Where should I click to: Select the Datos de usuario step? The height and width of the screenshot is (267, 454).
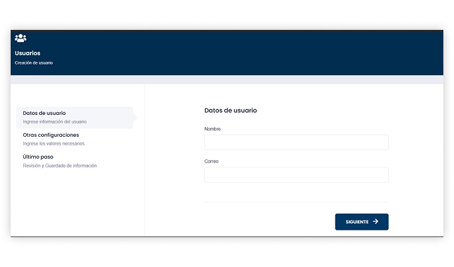click(44, 113)
